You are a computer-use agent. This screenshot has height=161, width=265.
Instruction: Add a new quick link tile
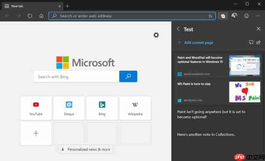(36, 134)
